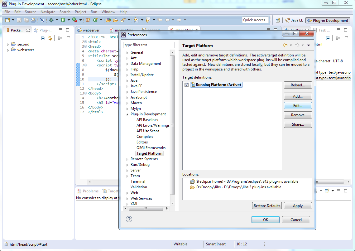Image resolution: width=355 pixels, height=251 pixels.
Task: Click the Skip All Breakpoints icon
Action: [x=42, y=20]
